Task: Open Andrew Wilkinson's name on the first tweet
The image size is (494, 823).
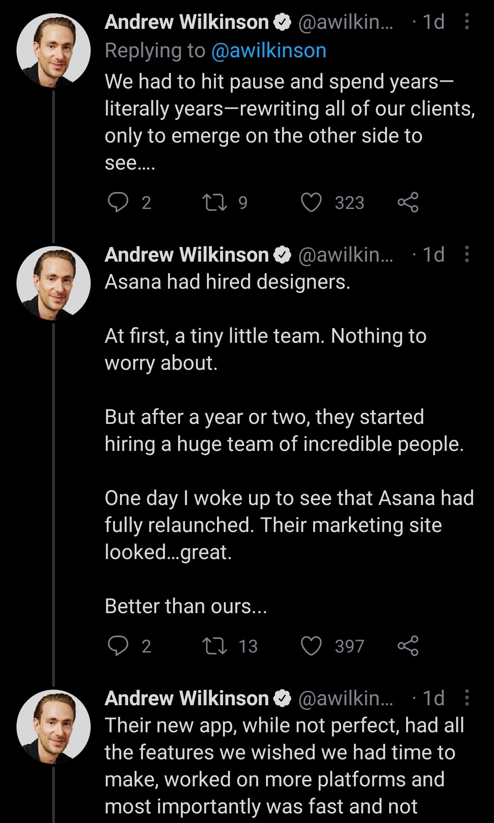Action: pyautogui.click(x=186, y=22)
